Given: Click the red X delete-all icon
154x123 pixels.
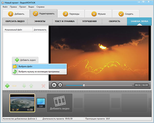Looking at the screenshot, I should pyautogui.click(x=43, y=86).
